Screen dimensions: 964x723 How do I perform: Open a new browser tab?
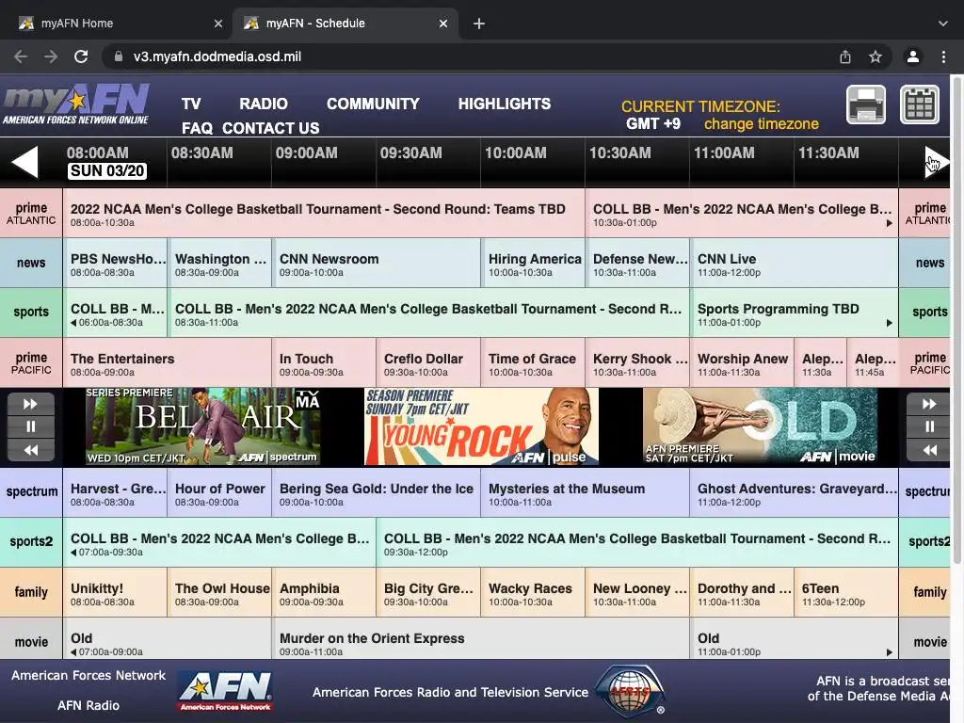coord(479,24)
